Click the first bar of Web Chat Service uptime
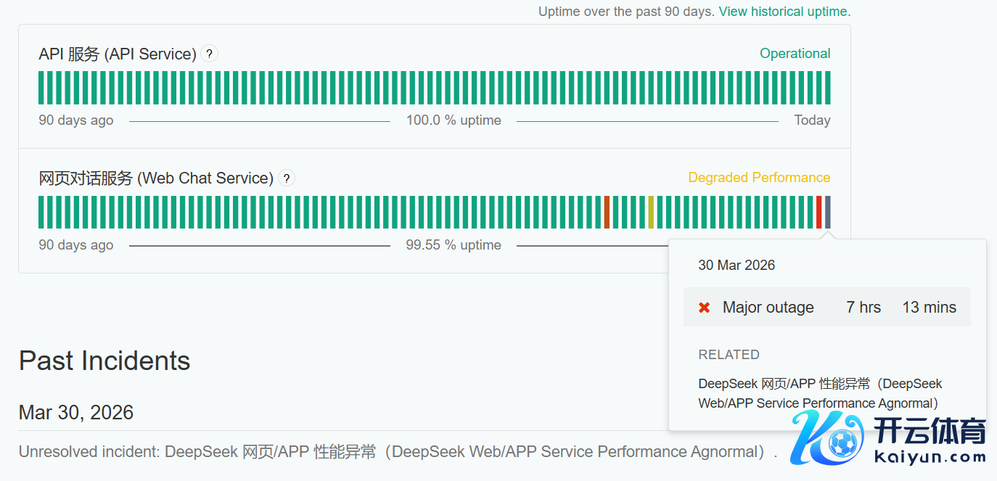The image size is (997, 481). [x=41, y=212]
